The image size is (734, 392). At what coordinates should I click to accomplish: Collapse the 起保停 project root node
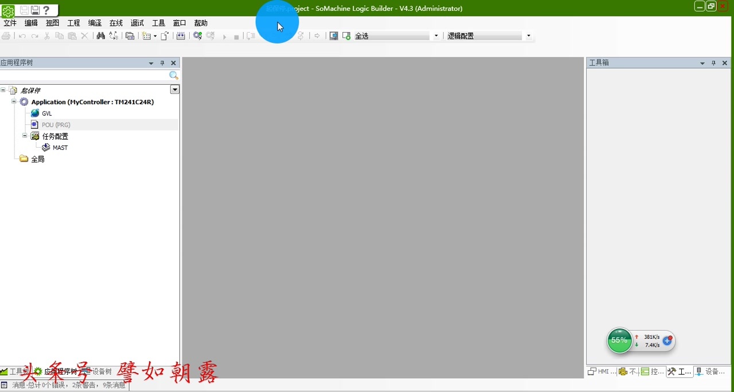pyautogui.click(x=3, y=90)
